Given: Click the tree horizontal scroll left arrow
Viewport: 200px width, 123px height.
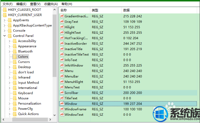Looking at the screenshot, I should [x=3, y=120].
